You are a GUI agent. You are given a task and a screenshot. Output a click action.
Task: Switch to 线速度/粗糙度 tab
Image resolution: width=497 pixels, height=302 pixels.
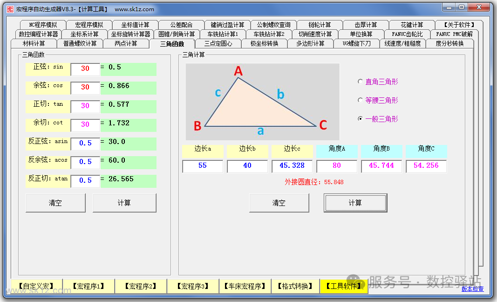402,43
